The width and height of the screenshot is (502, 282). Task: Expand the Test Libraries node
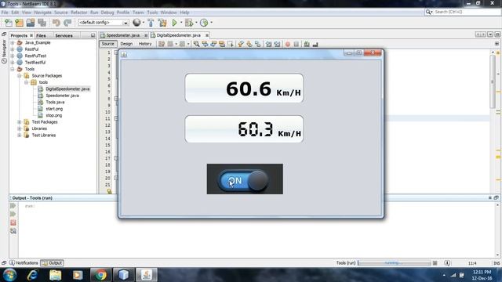pos(19,136)
